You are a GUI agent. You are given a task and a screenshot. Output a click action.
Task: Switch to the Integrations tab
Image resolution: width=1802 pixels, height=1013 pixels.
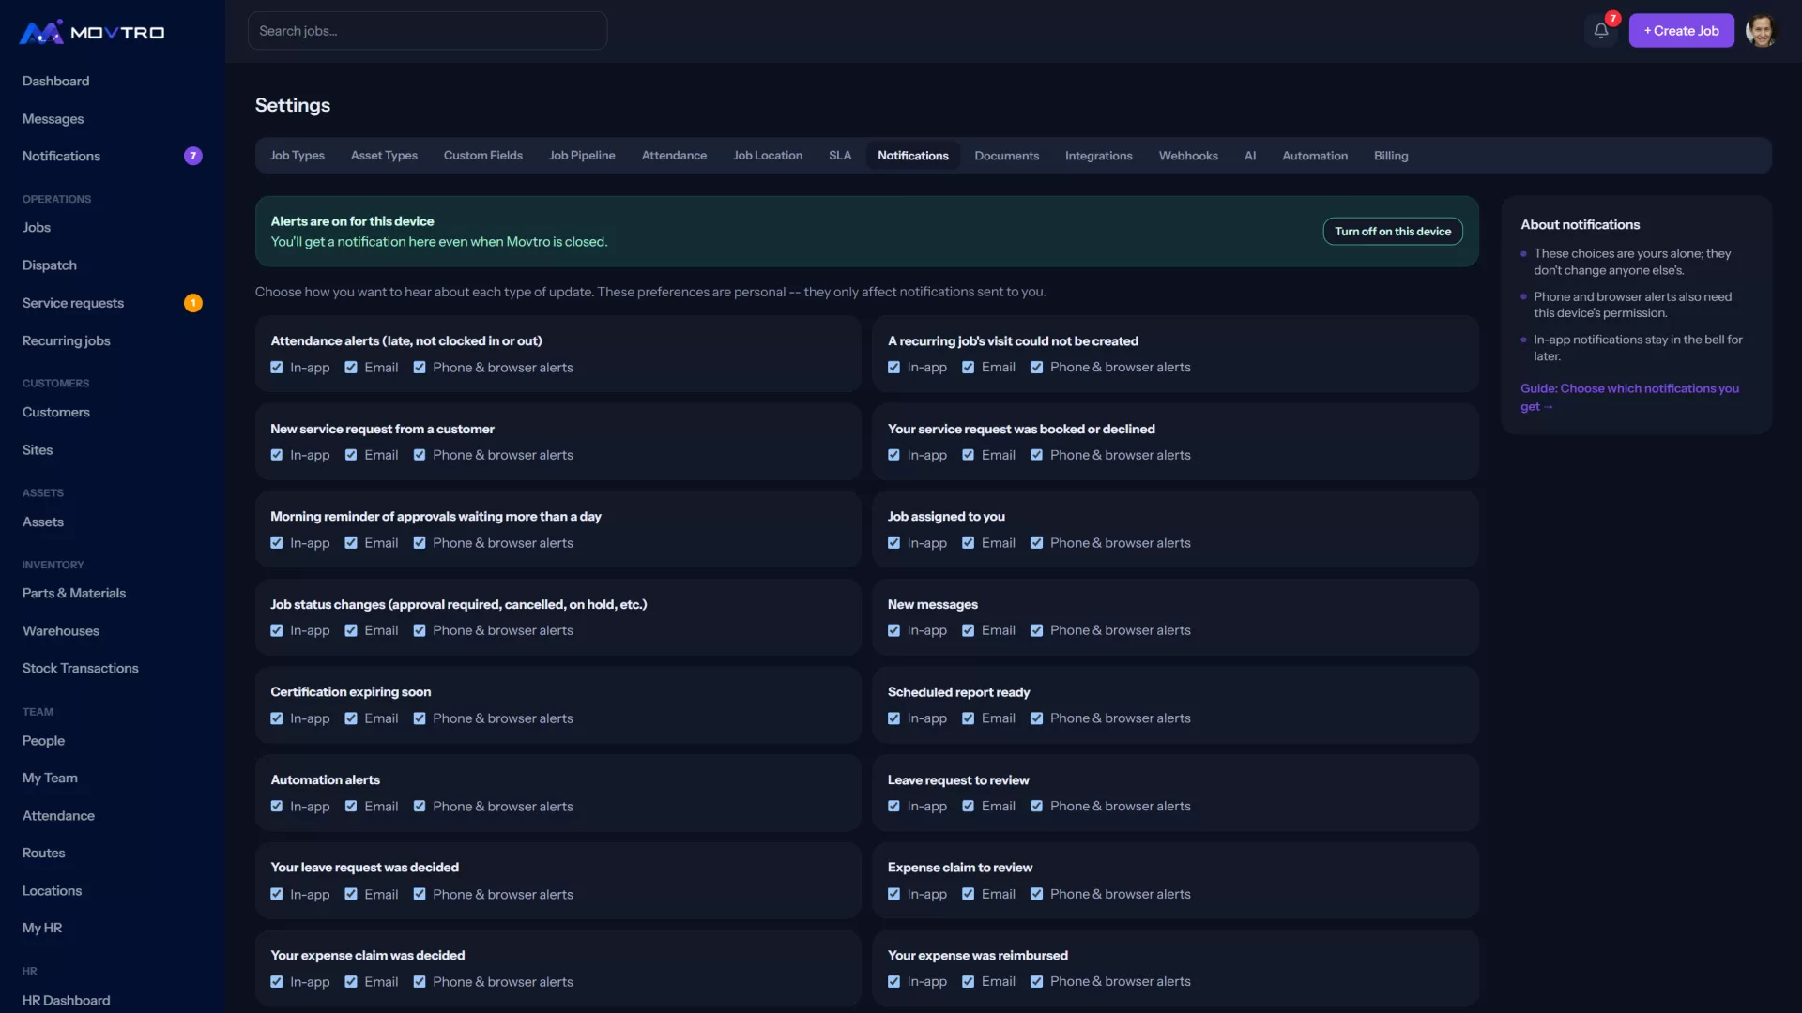click(1098, 156)
